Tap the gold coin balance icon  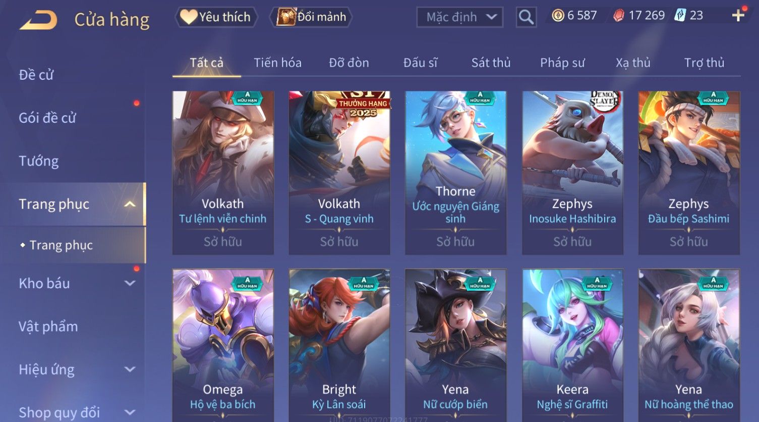[x=558, y=16]
